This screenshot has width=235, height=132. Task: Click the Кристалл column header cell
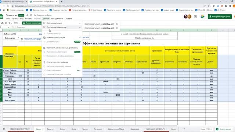(x=105, y=62)
